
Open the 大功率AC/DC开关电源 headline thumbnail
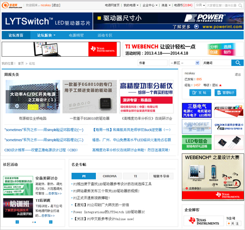point(33,96)
